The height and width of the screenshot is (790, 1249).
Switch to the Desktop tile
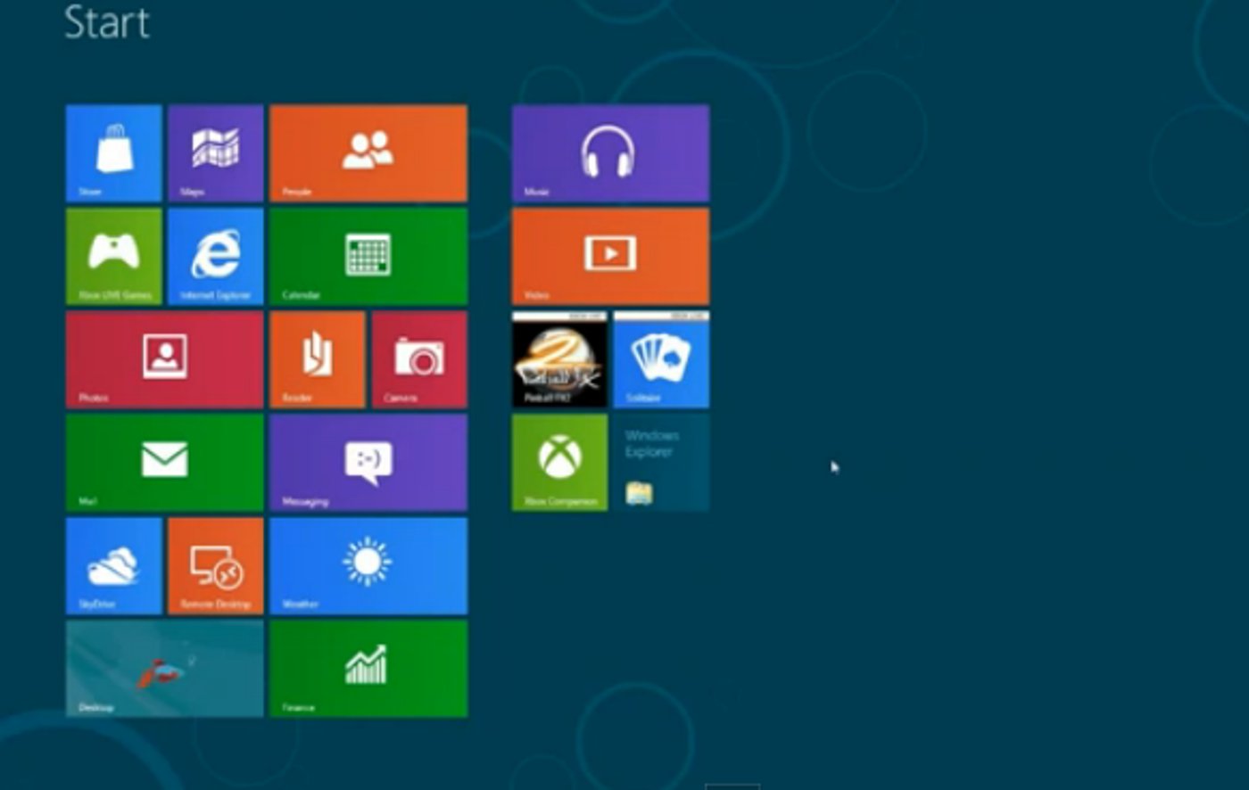pos(165,669)
